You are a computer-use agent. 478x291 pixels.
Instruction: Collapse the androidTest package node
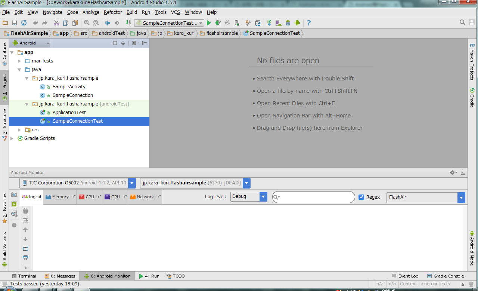tap(27, 104)
